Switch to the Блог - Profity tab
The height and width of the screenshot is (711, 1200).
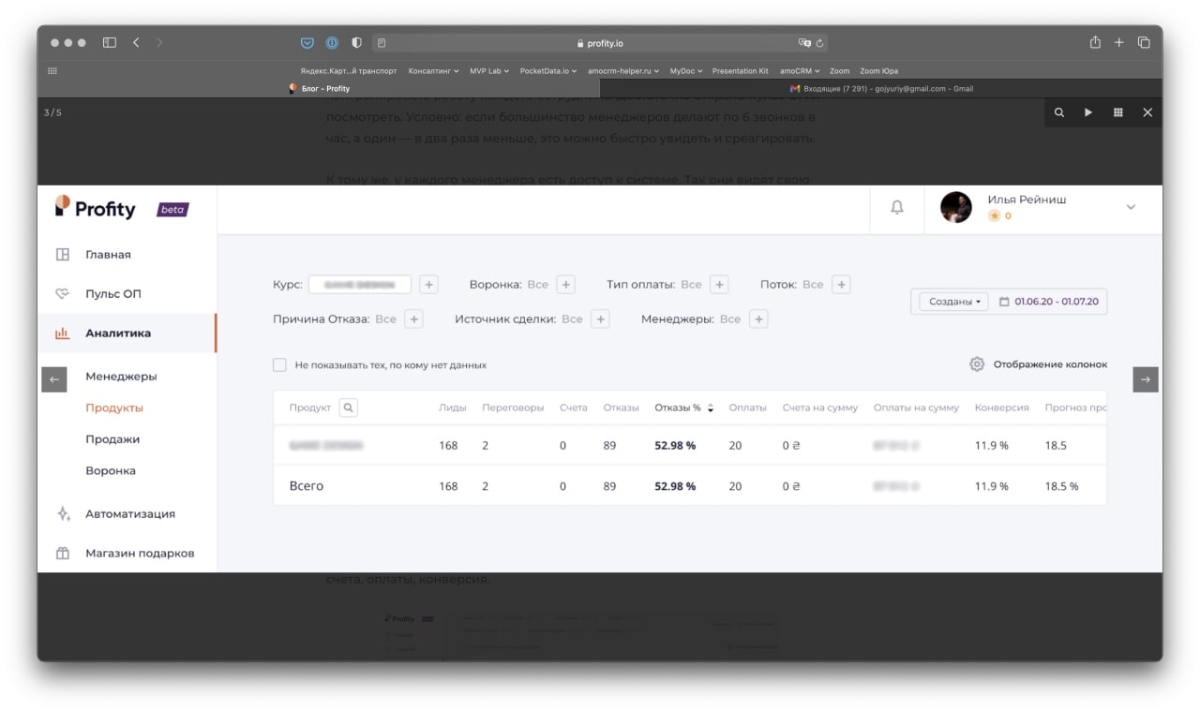319,89
